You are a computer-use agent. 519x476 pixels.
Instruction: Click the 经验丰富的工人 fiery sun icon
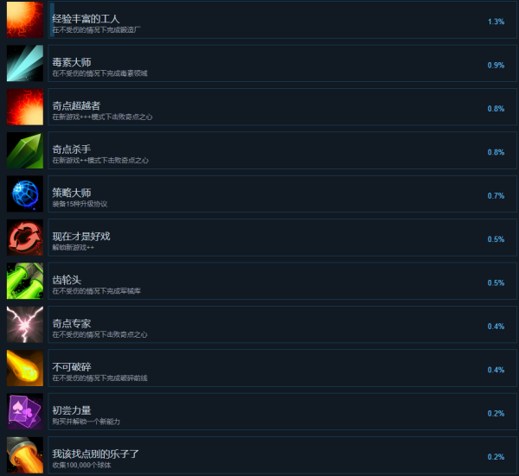pyautogui.click(x=25, y=20)
